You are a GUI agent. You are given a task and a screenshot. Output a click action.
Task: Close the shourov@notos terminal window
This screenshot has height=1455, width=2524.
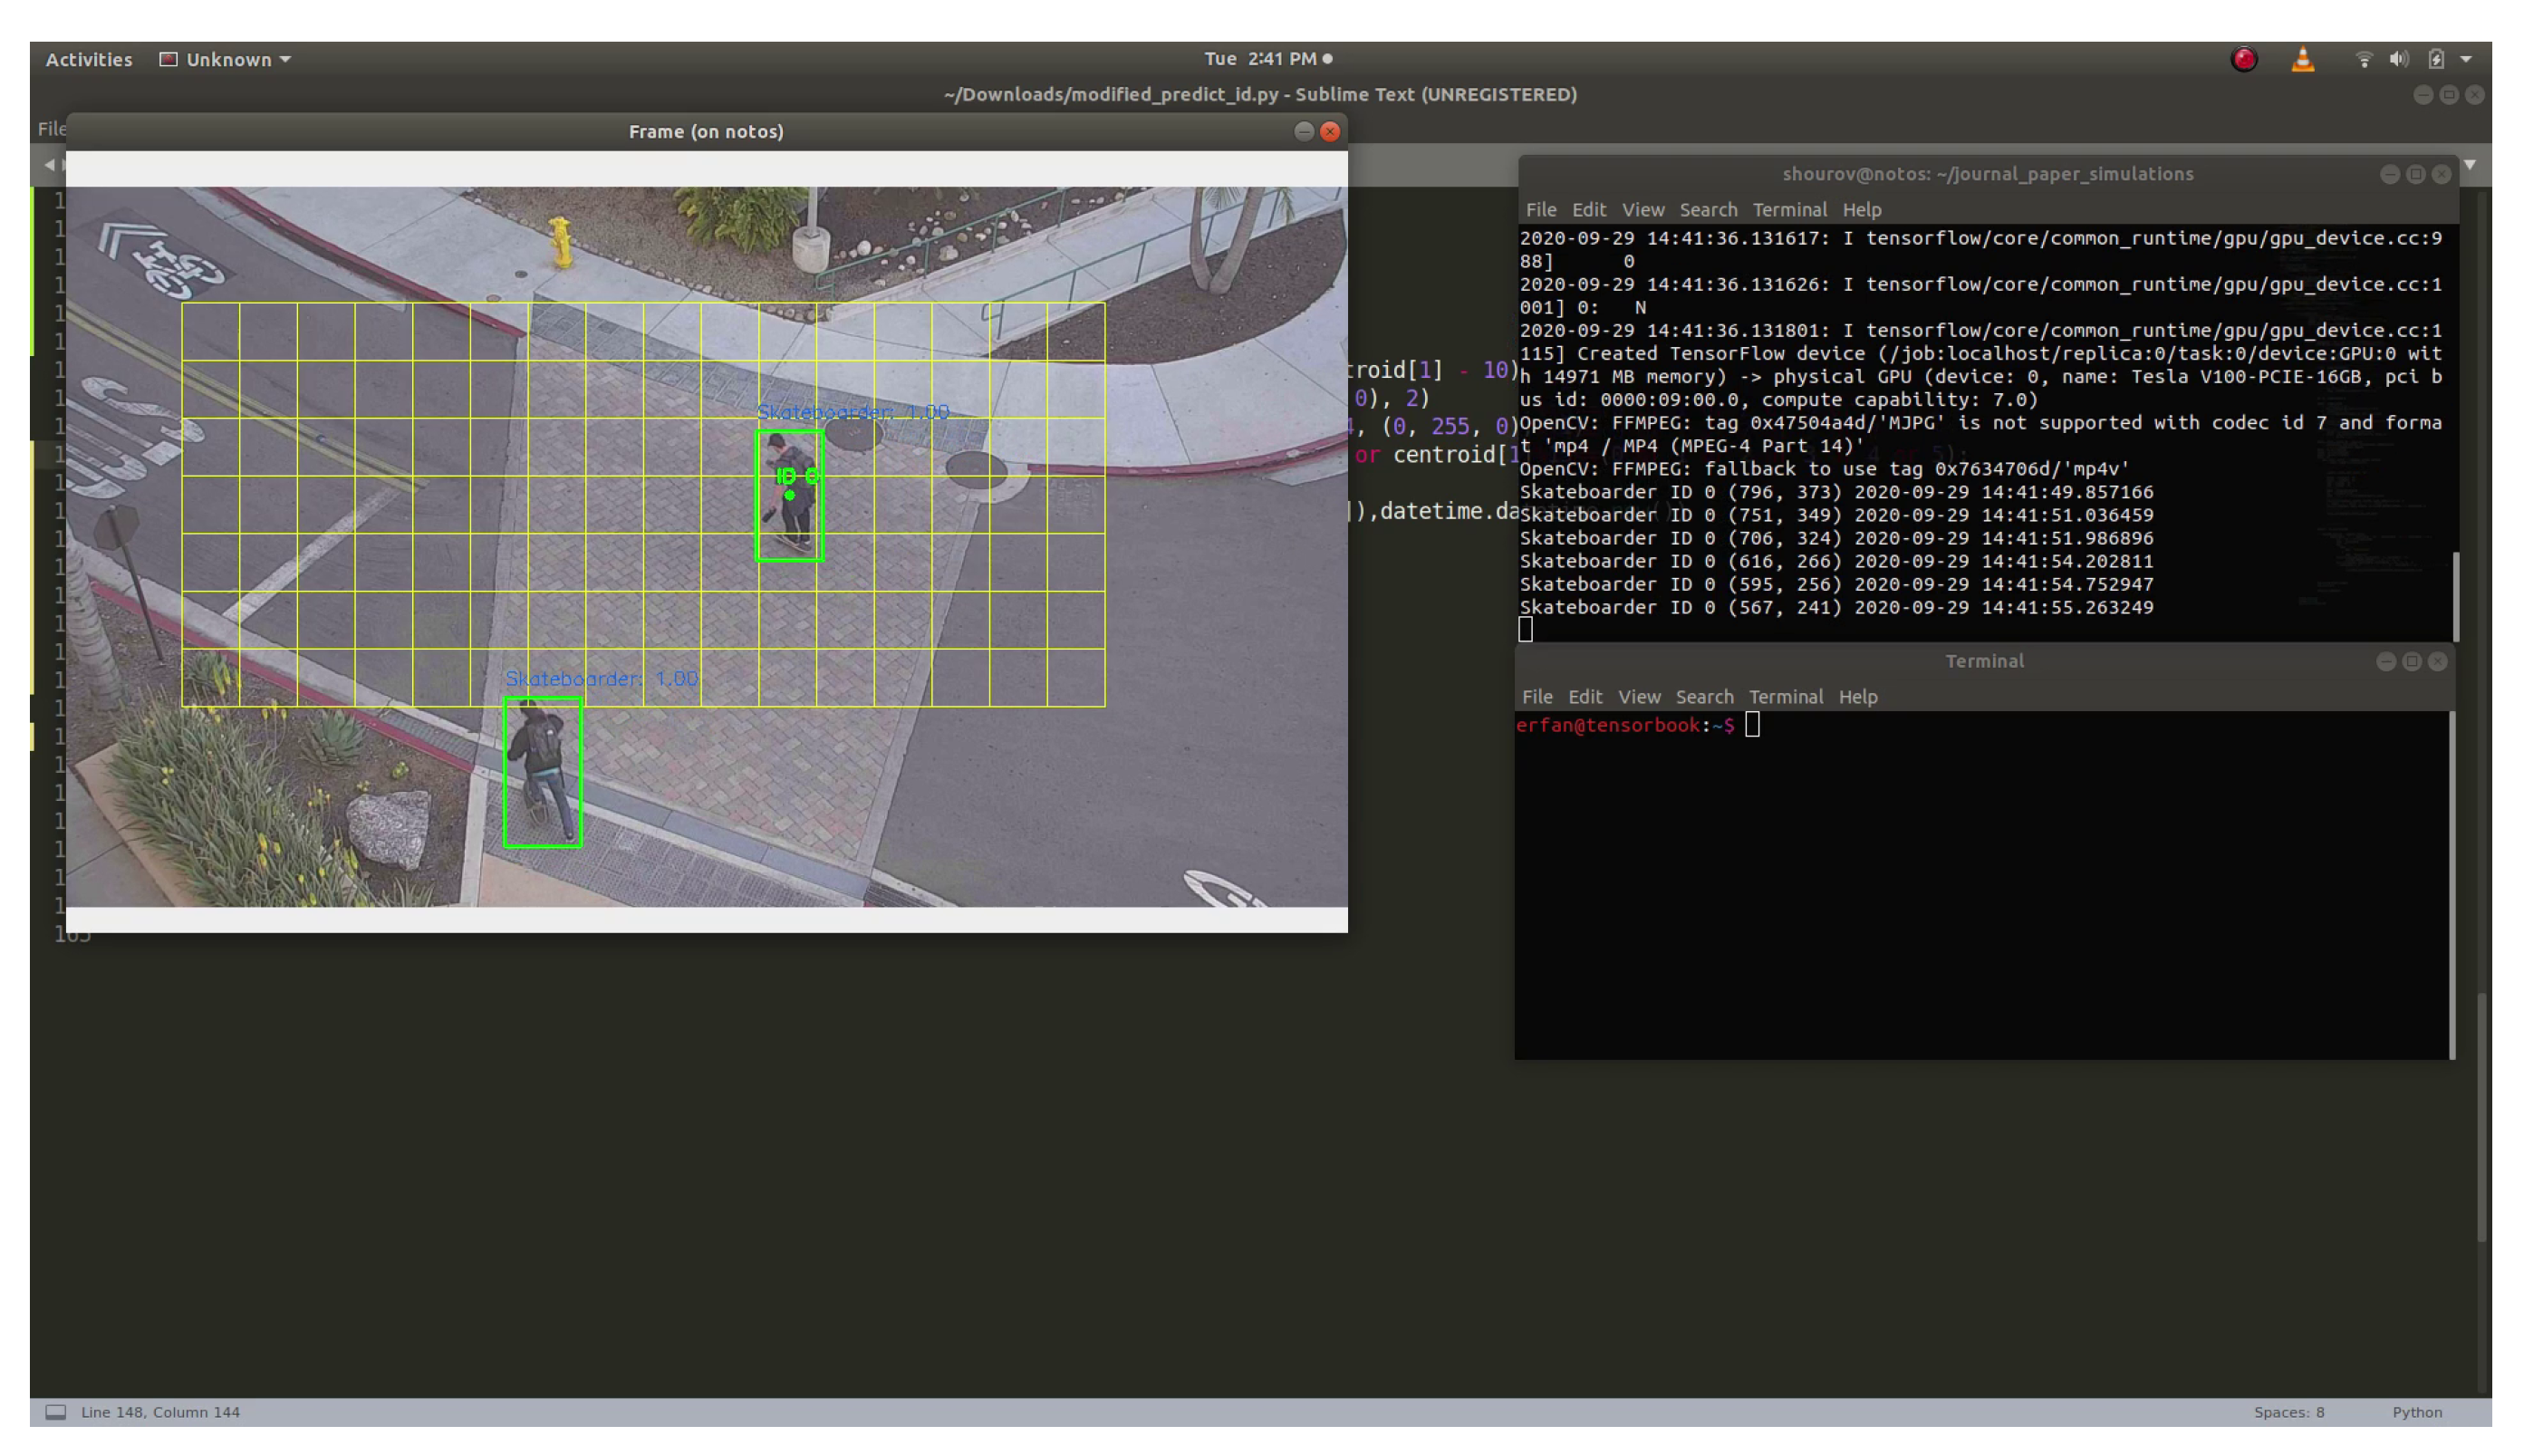2440,175
